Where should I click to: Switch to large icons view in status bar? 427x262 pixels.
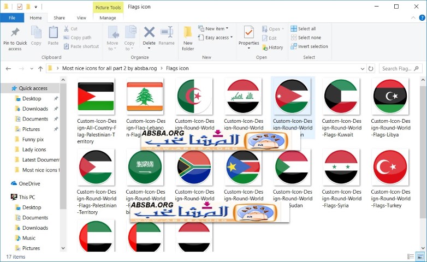click(x=420, y=257)
